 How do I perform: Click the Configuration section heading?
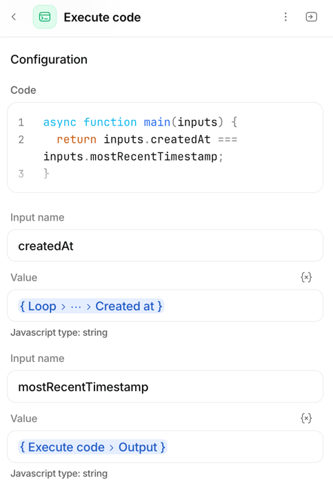point(49,59)
